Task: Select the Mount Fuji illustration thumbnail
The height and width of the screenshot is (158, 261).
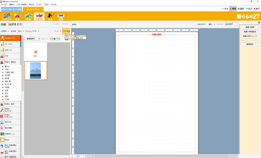Action: 35,71
